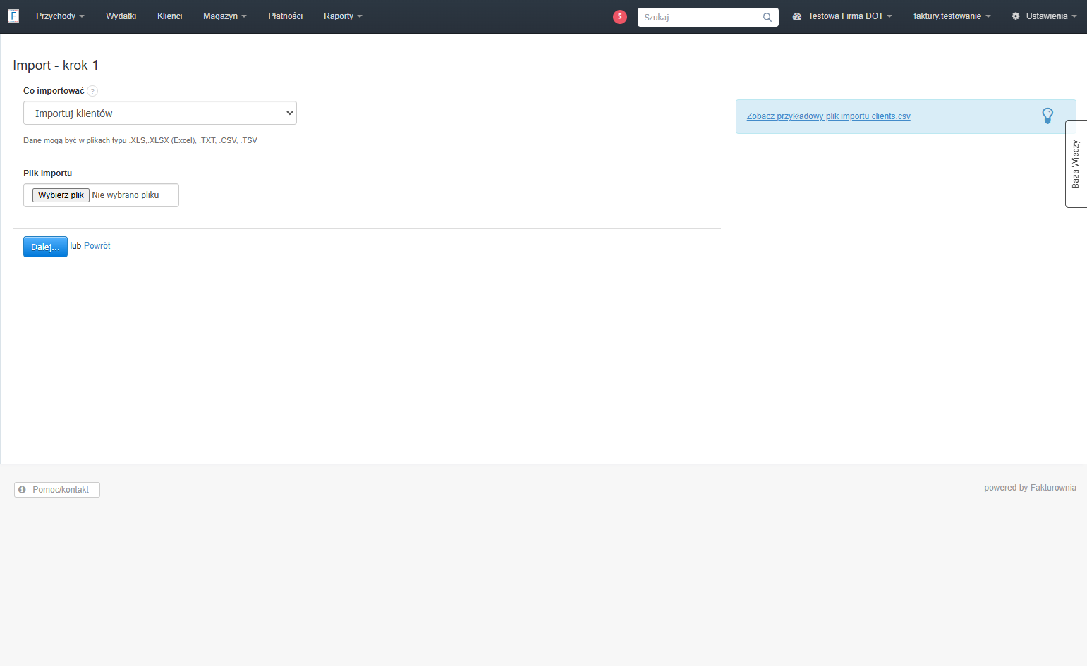Image resolution: width=1087 pixels, height=666 pixels.
Task: Open the Importuj klientów select box
Action: coord(160,113)
